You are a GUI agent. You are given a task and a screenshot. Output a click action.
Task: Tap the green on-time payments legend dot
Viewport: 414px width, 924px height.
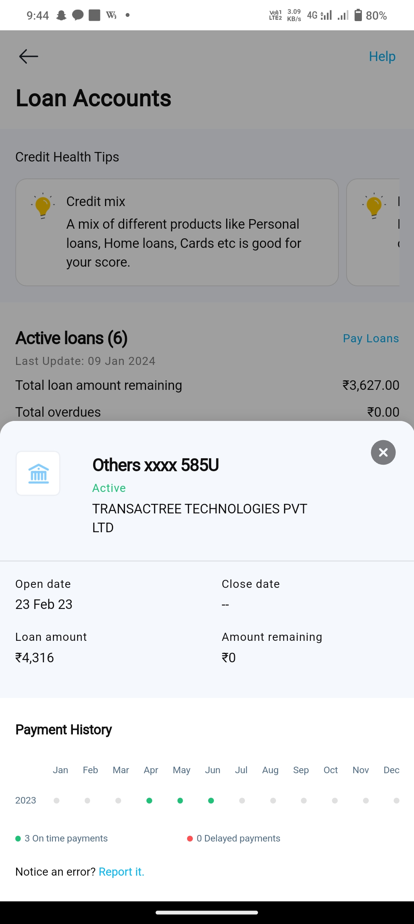[x=18, y=838]
